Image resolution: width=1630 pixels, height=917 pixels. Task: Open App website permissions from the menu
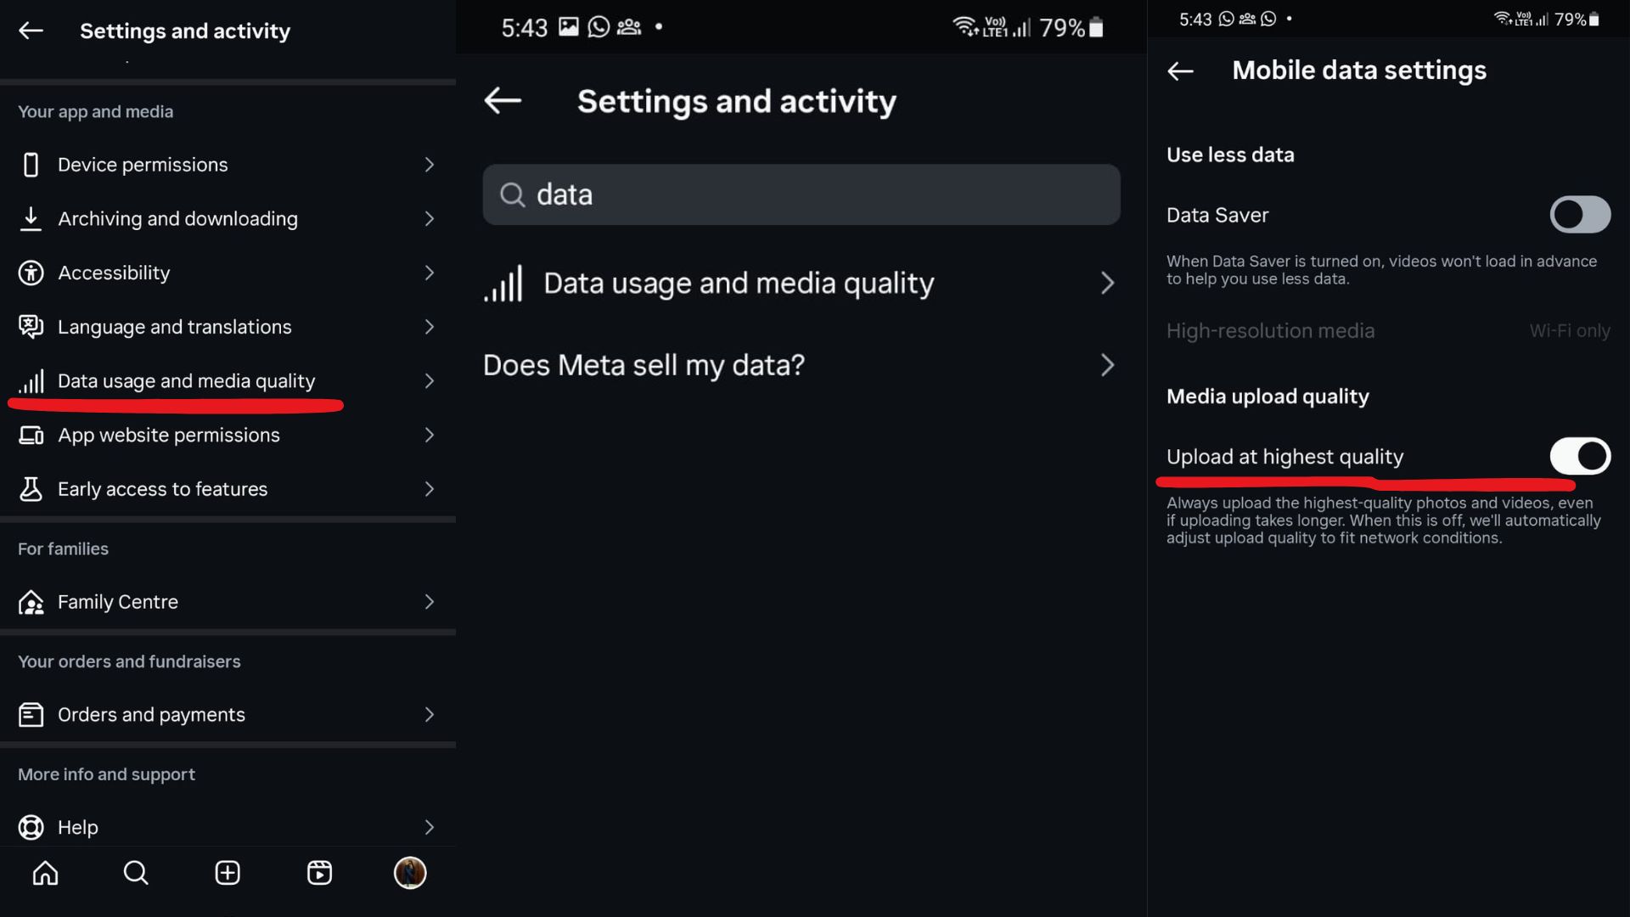coord(168,435)
